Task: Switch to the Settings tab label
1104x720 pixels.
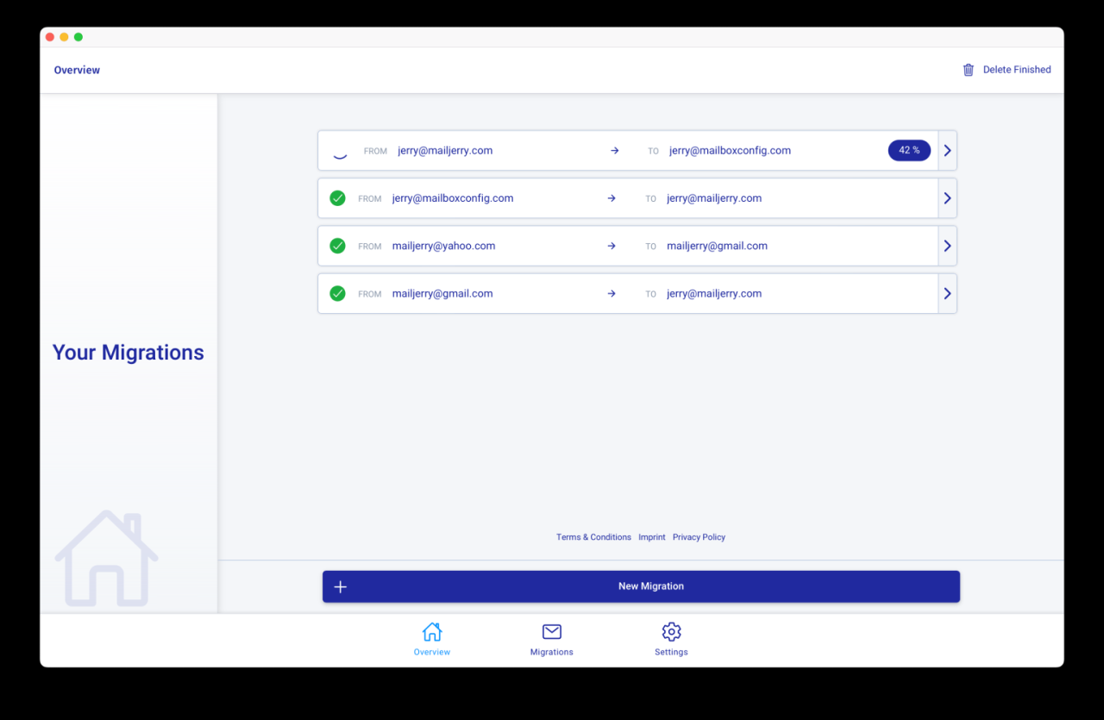Action: pyautogui.click(x=671, y=652)
